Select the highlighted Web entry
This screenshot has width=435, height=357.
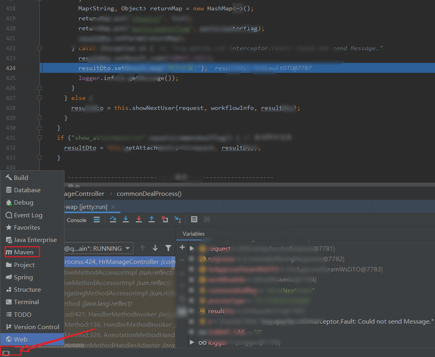click(x=32, y=339)
